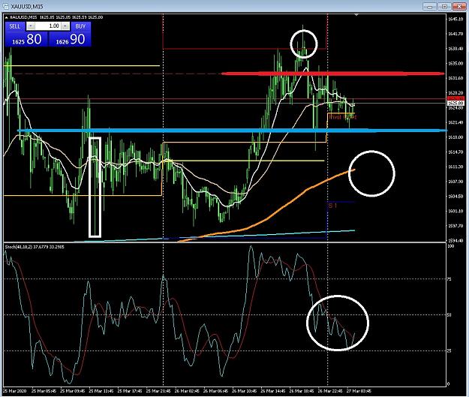Click the S 1 support level label

[x=332, y=206]
